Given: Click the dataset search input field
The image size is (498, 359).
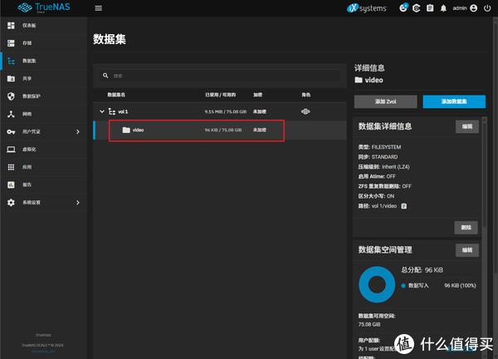Looking at the screenshot, I should tap(220, 76).
